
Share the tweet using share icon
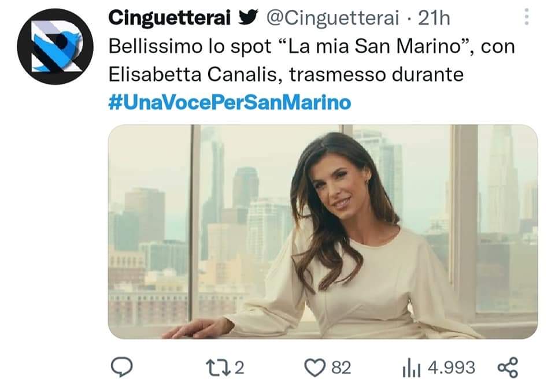(508, 367)
